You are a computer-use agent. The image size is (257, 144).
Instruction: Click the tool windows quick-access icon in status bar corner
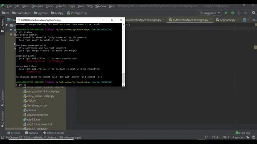[x=2, y=138]
